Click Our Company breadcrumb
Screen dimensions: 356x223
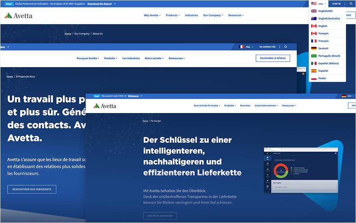click(x=82, y=34)
